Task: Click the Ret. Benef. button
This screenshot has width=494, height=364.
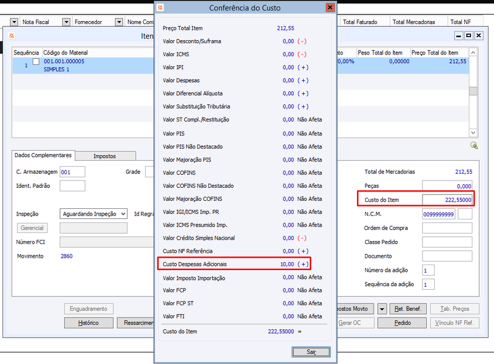Action: [x=408, y=309]
